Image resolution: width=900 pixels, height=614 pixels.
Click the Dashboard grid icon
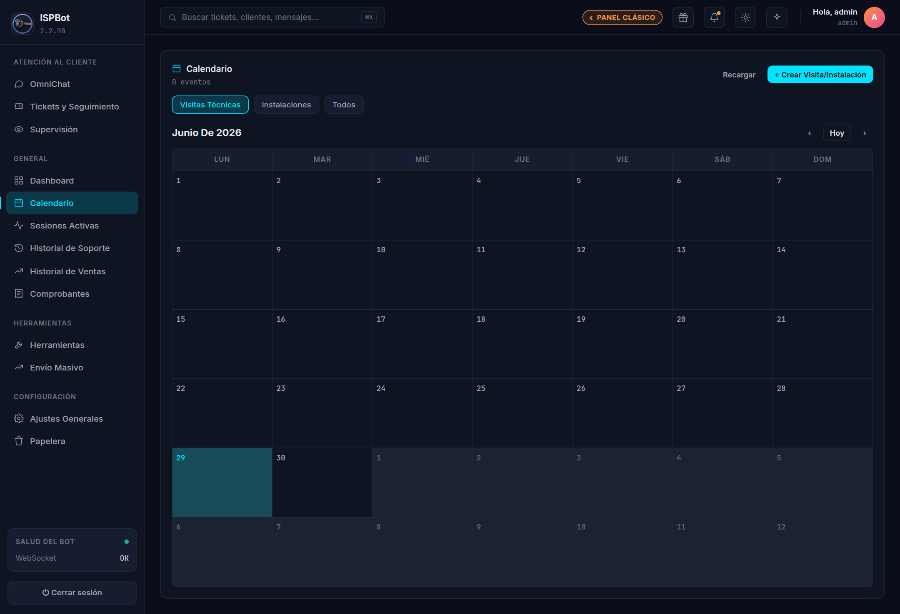pos(19,181)
